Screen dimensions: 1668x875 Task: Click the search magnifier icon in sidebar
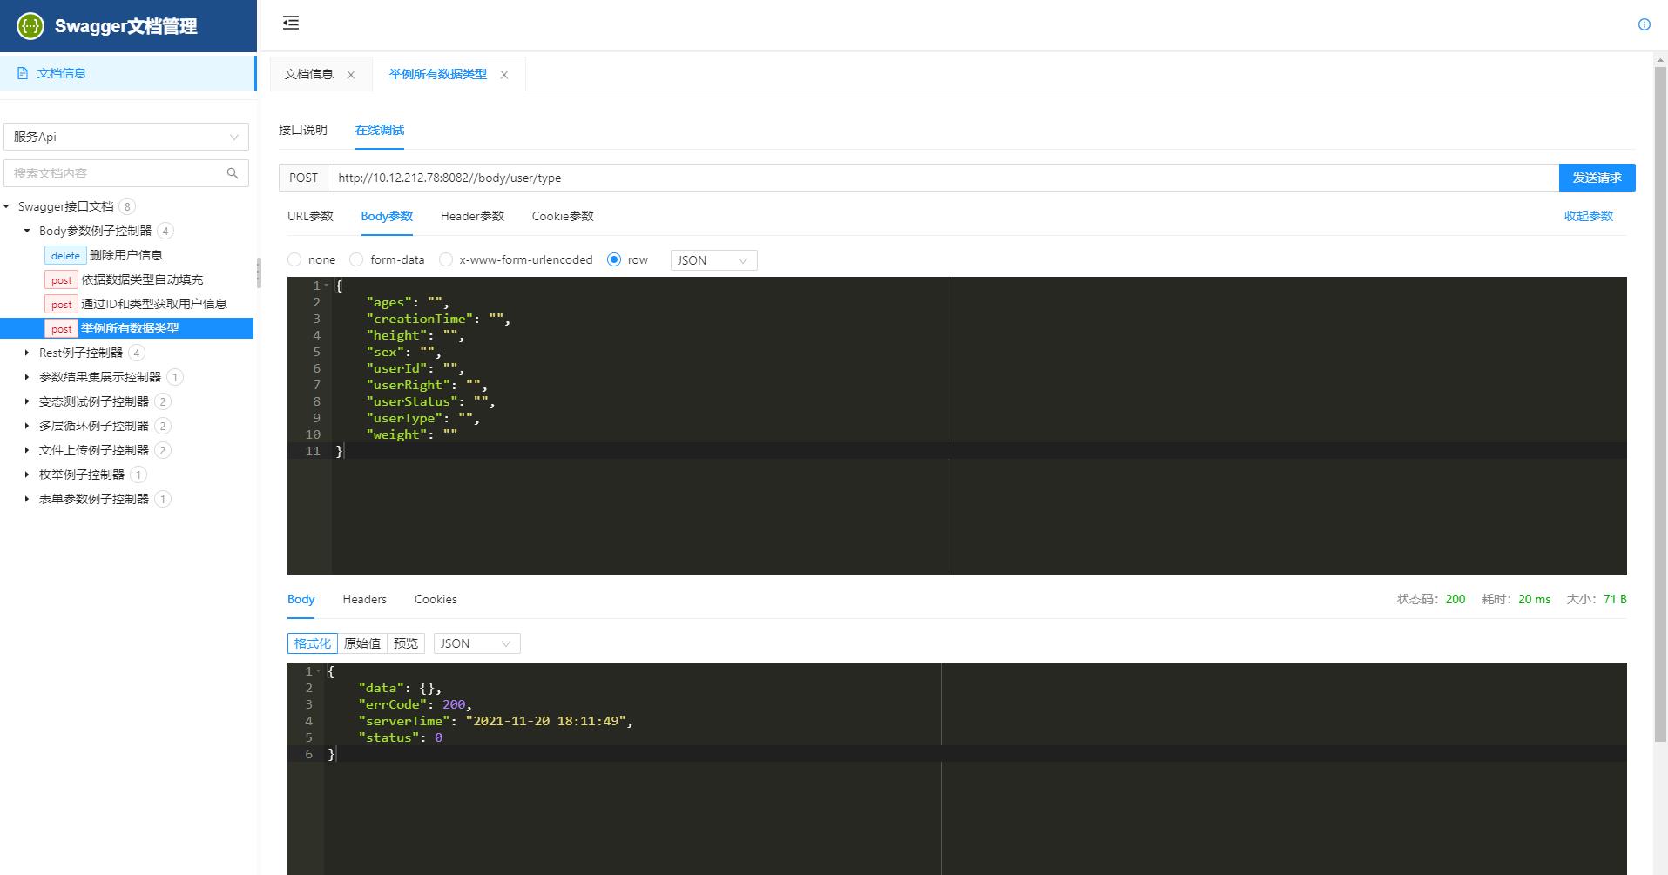tap(233, 173)
